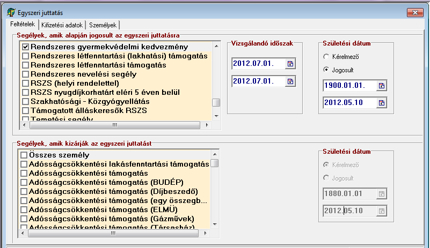The width and height of the screenshot is (430, 248).
Task: Click right arrow of upper list horizontal scrollbar
Action: click(x=207, y=125)
